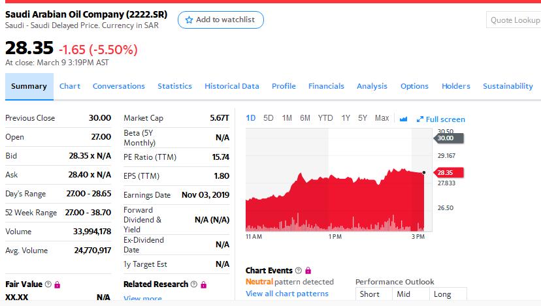Click the Related Research help question icon
This screenshot has width=541, height=306.
194,284
